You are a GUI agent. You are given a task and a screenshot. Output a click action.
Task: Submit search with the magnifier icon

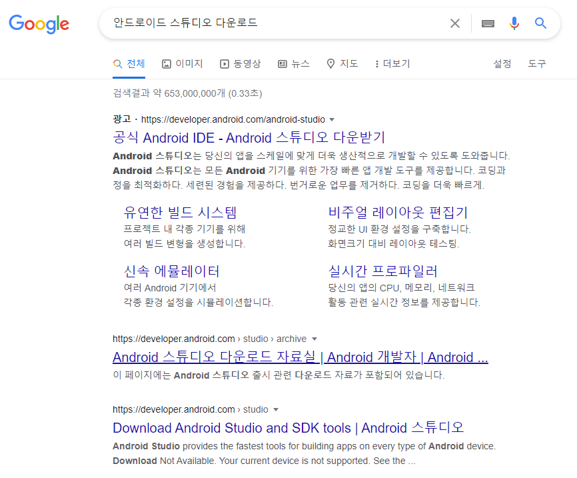(x=540, y=23)
